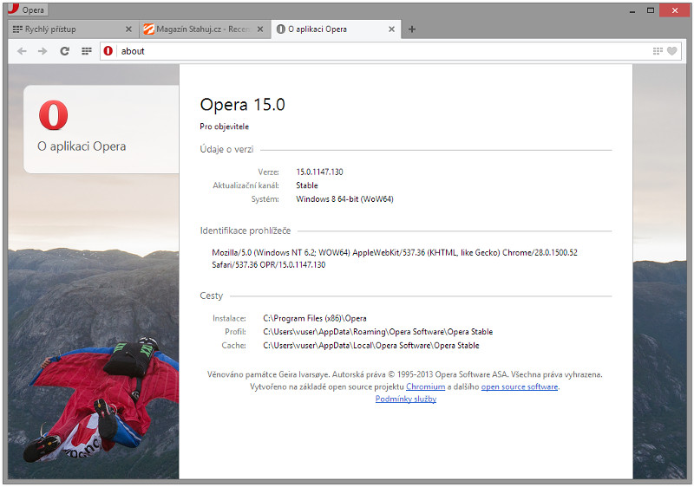Click the Údaje o verzi section heading

pyautogui.click(x=226, y=149)
